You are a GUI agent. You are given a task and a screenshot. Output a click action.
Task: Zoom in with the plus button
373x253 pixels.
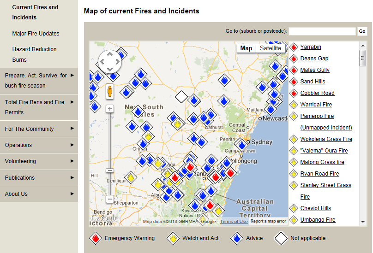110,109
